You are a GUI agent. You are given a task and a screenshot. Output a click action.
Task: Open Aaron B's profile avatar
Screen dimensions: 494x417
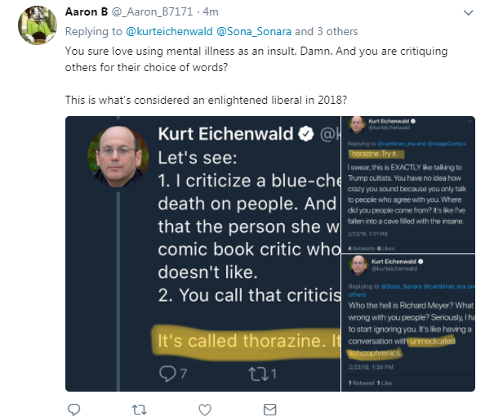coord(38,25)
